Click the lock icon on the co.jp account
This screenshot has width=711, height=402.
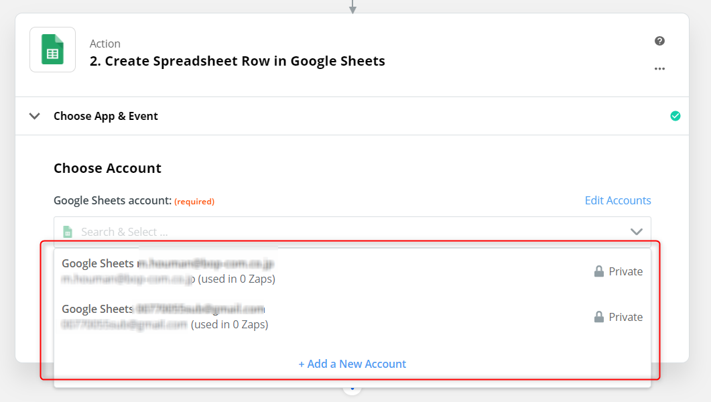tap(599, 271)
